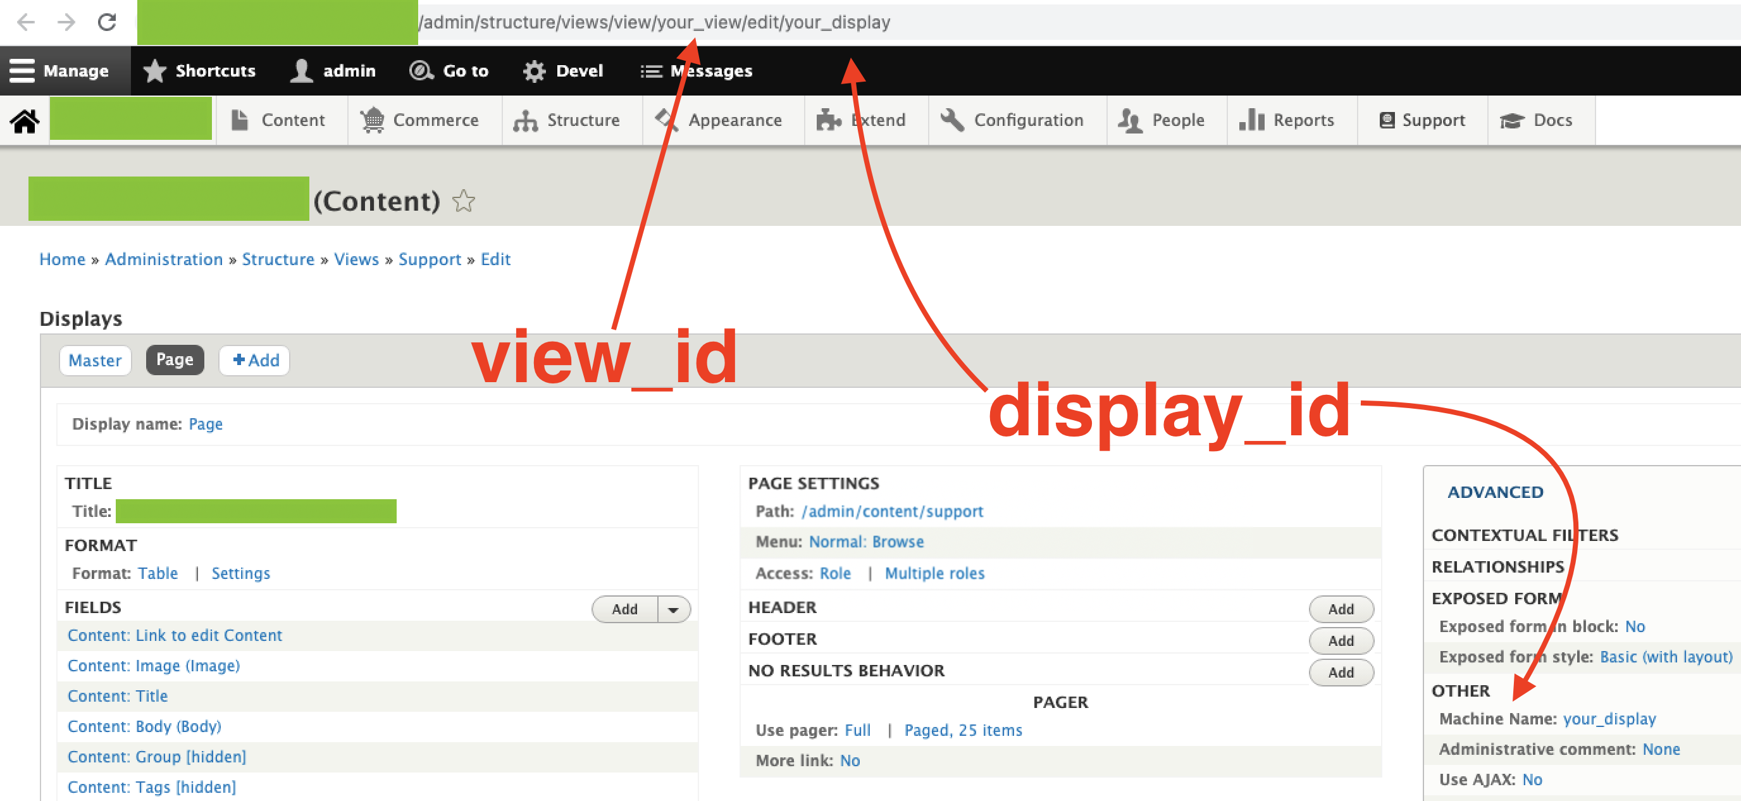
Task: Click the home house icon
Action: (x=24, y=120)
